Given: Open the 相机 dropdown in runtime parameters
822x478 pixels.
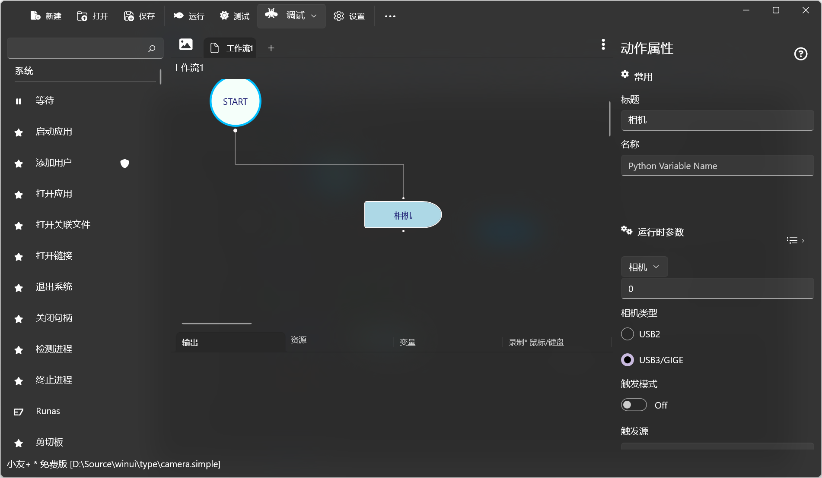Looking at the screenshot, I should 644,267.
